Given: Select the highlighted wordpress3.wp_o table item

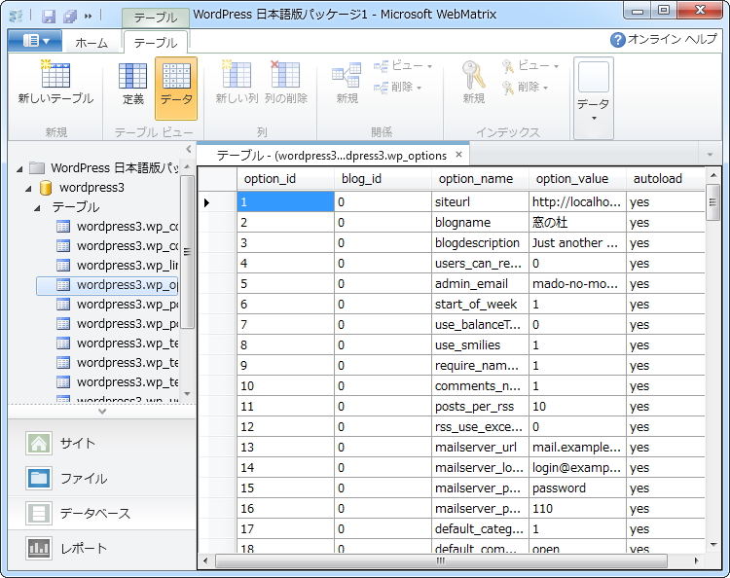Looking at the screenshot, I should [x=107, y=285].
